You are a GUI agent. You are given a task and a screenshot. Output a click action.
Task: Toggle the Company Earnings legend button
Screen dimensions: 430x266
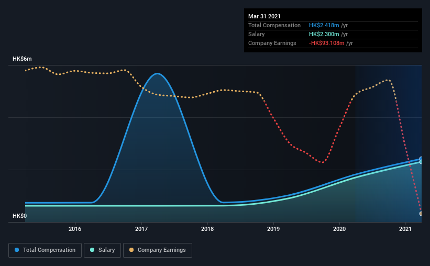[x=158, y=250]
